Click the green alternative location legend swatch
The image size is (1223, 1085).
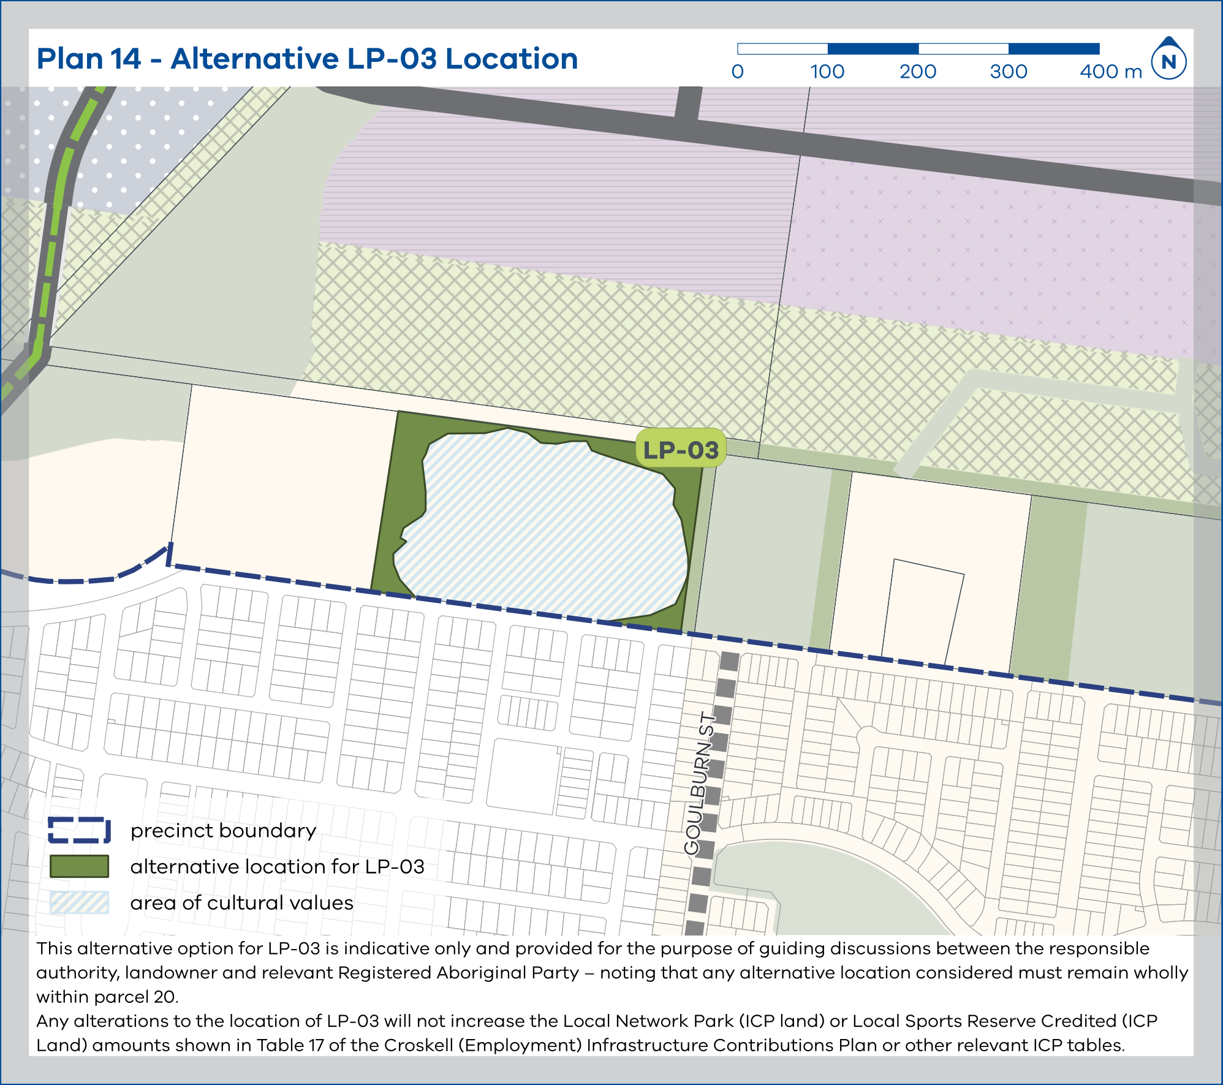80,866
